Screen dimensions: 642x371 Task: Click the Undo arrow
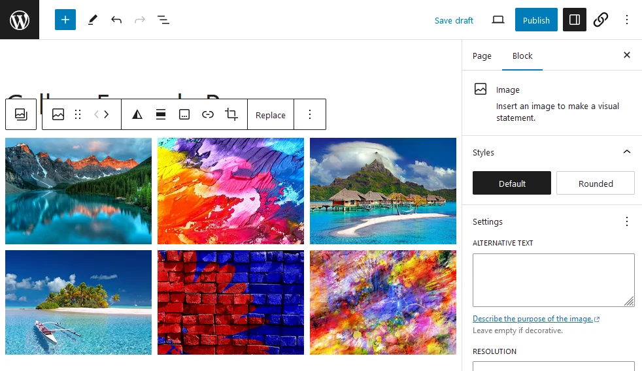click(116, 20)
